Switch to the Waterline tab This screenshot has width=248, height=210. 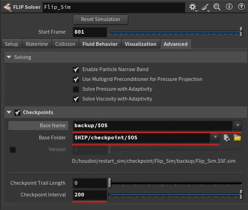37,44
